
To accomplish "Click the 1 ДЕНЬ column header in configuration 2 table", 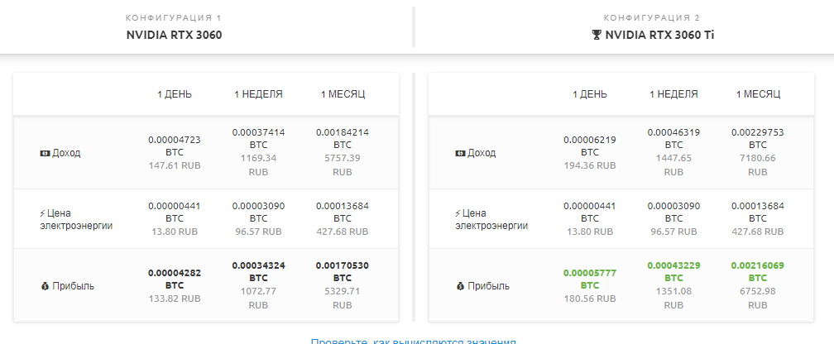I will 590,94.
